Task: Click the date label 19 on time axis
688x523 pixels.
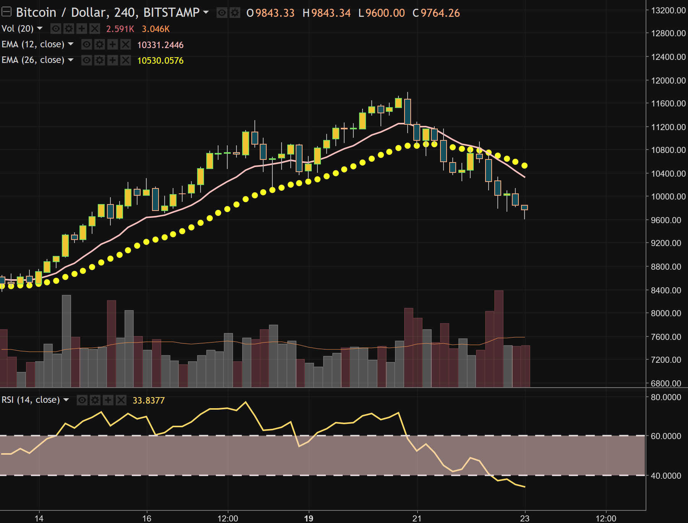Action: tap(309, 518)
